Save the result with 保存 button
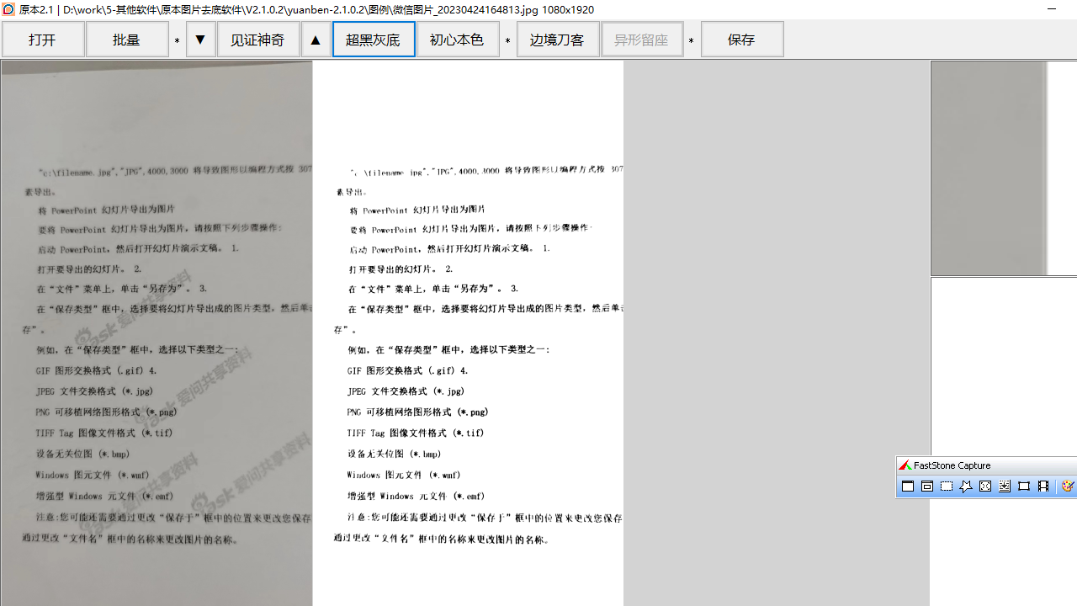The height and width of the screenshot is (606, 1077). point(741,39)
